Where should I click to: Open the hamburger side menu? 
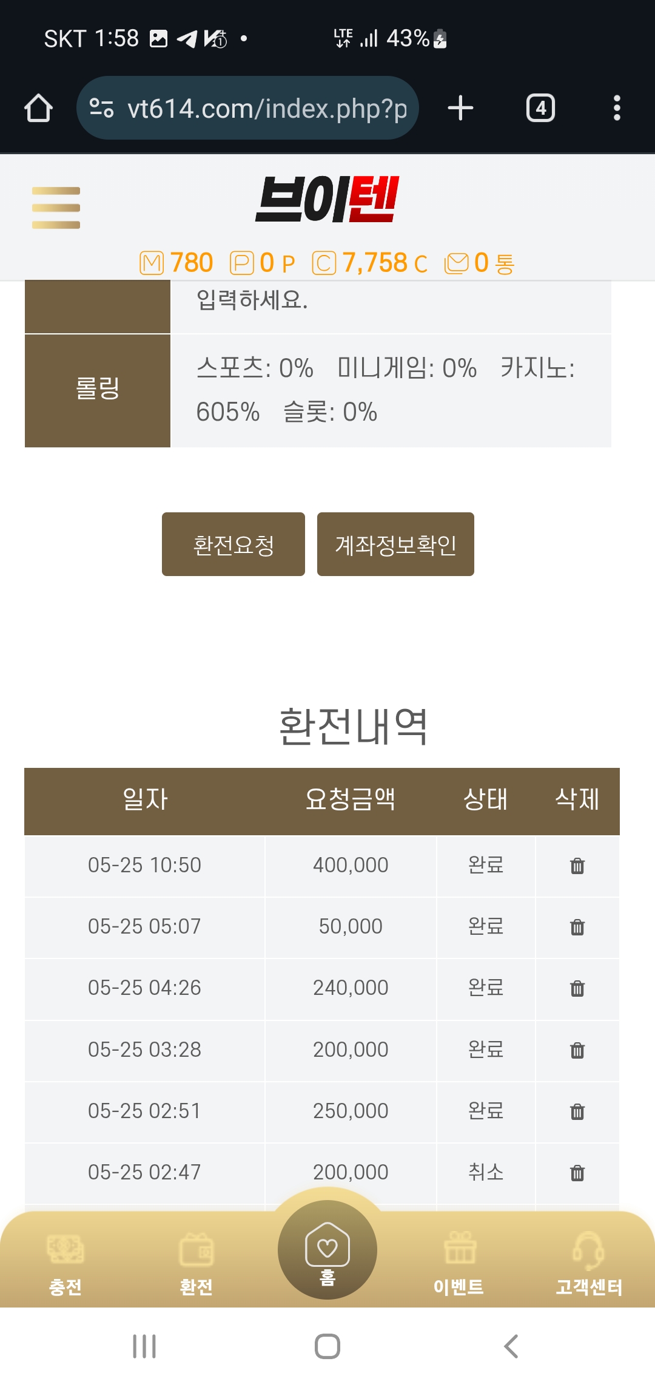tap(56, 208)
